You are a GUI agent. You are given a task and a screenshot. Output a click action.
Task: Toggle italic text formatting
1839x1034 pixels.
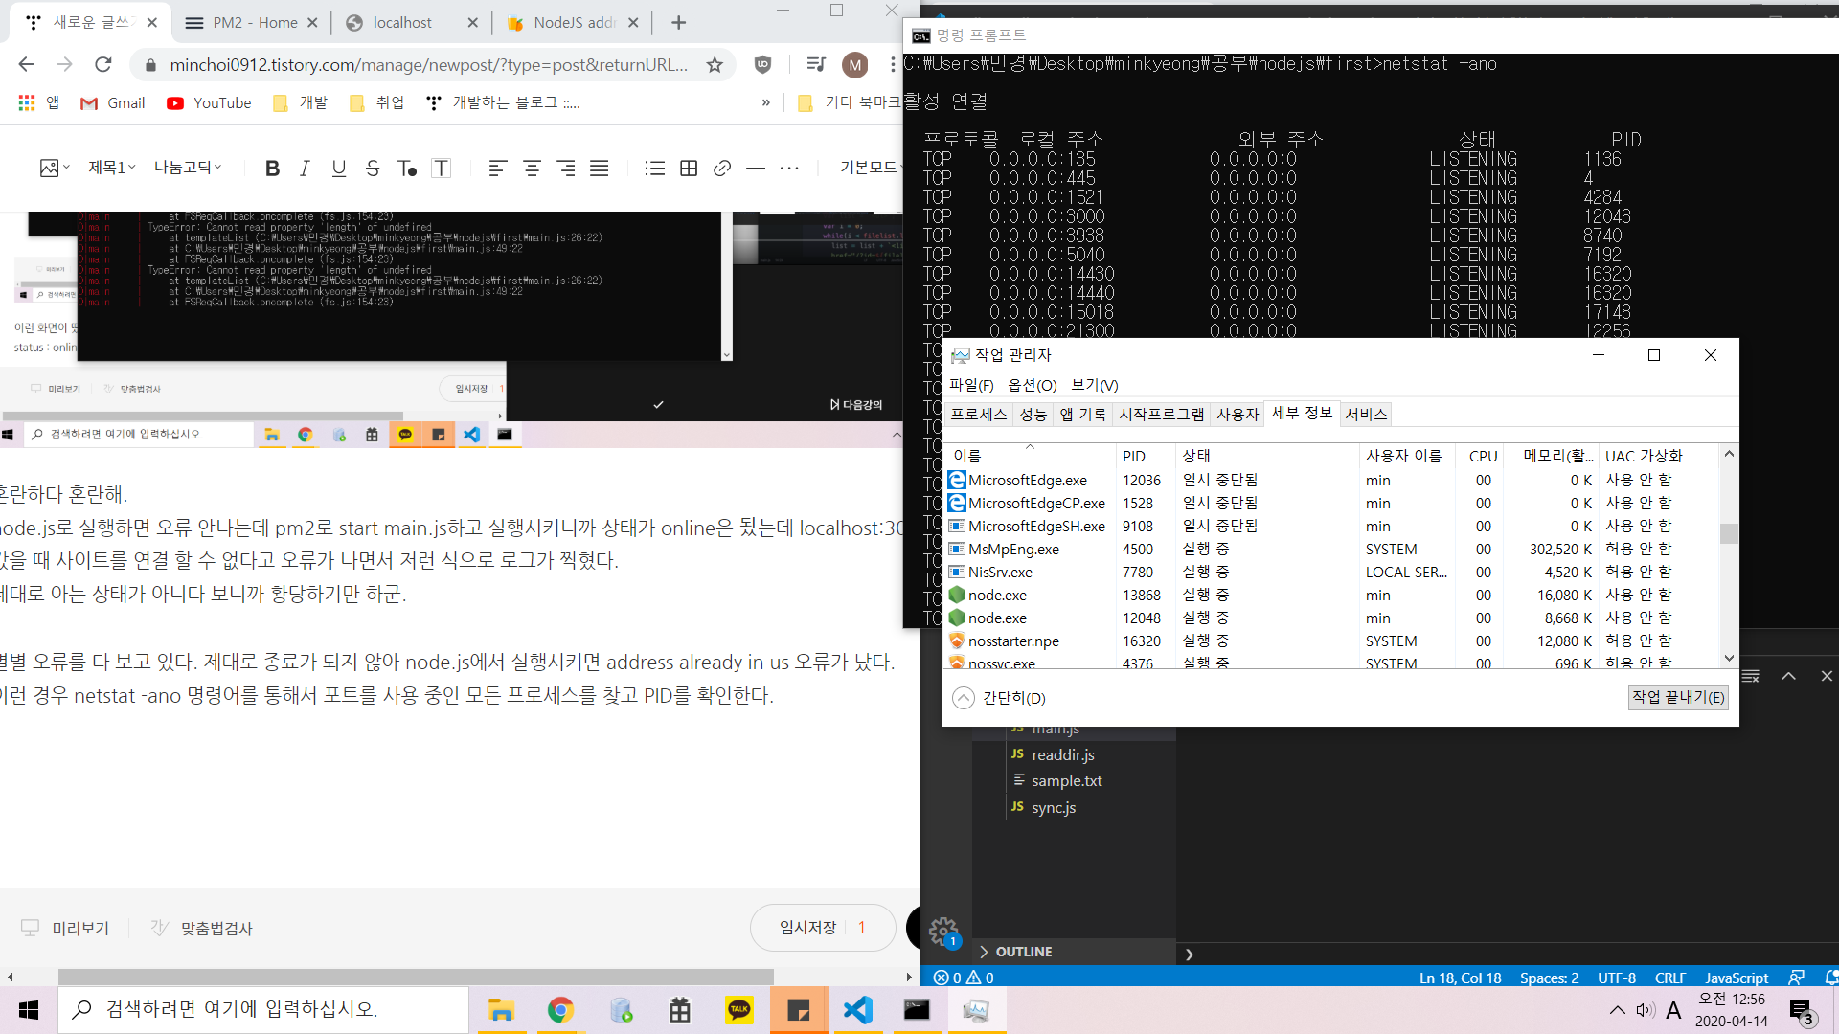pos(305,169)
